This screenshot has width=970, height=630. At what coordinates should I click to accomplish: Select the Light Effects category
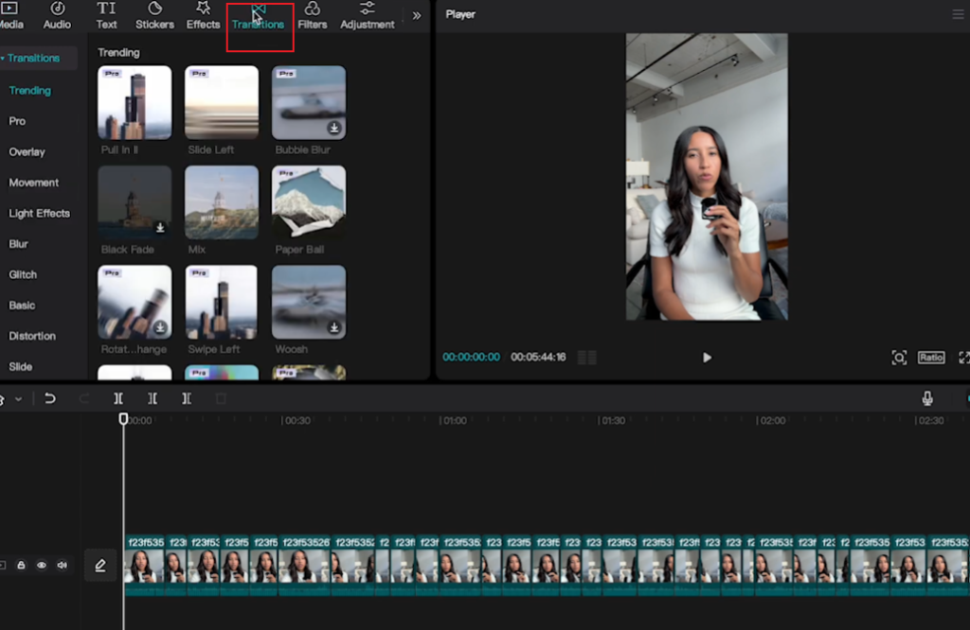tap(39, 213)
